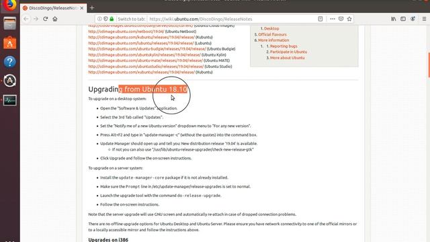The height and width of the screenshot is (242, 430).
Task: Jump to Desktop in table of contents
Action: pos(271,28)
